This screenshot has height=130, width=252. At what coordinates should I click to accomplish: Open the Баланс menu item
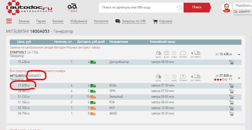(58, 21)
